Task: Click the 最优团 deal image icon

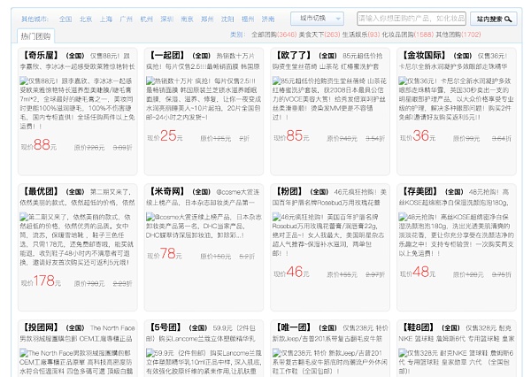Action: [x=23, y=217]
